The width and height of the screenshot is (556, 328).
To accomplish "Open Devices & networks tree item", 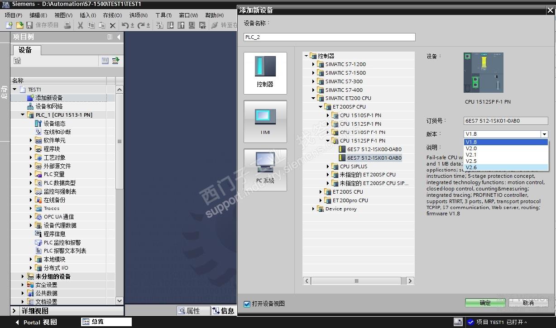I will click(45, 106).
